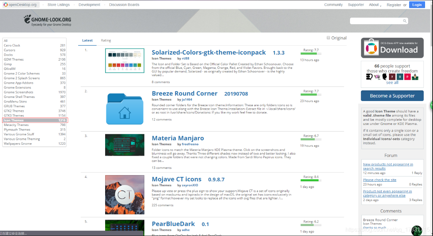
Task: Expand the About dropdown menu
Action: [375, 5]
